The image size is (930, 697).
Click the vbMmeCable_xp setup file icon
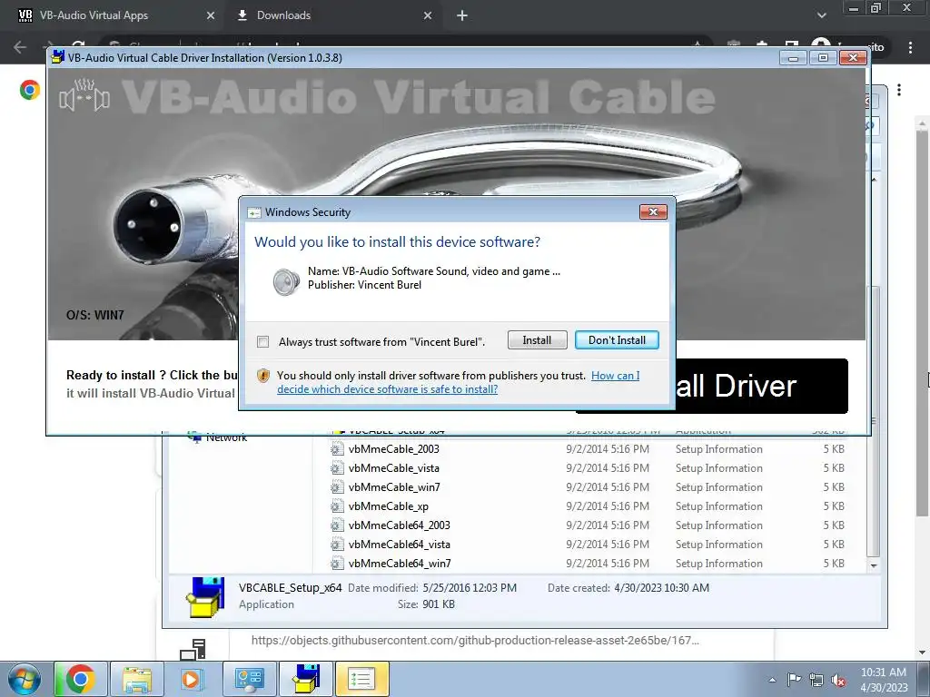(x=337, y=506)
